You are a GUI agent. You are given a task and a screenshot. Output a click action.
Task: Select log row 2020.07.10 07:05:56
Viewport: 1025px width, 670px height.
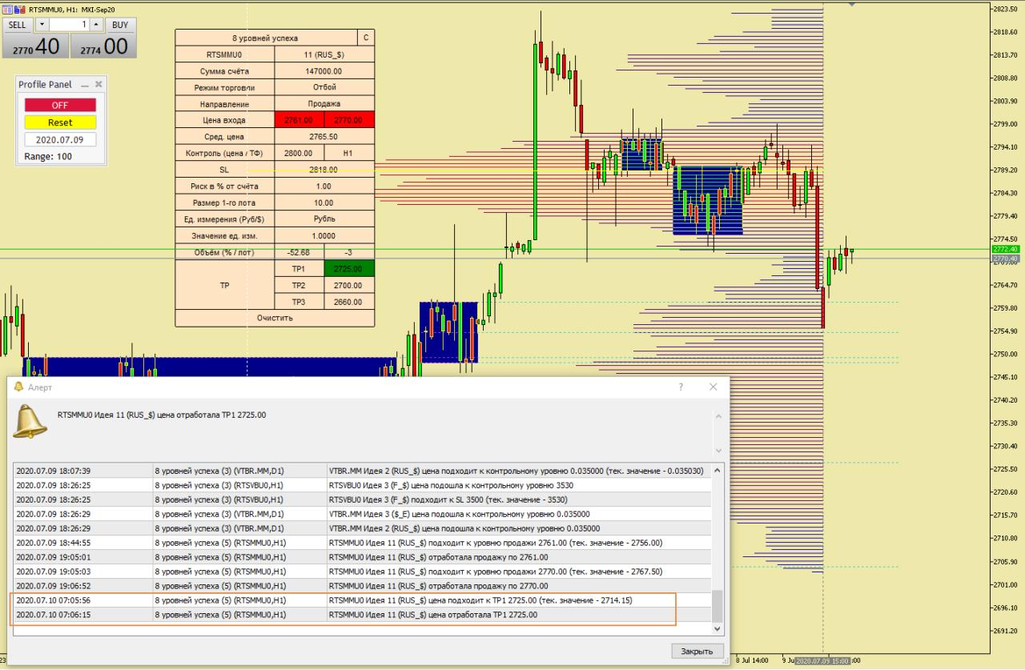(363, 600)
